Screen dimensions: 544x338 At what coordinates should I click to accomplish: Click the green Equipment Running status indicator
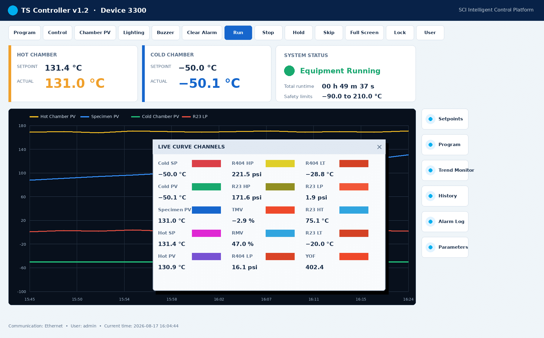289,71
